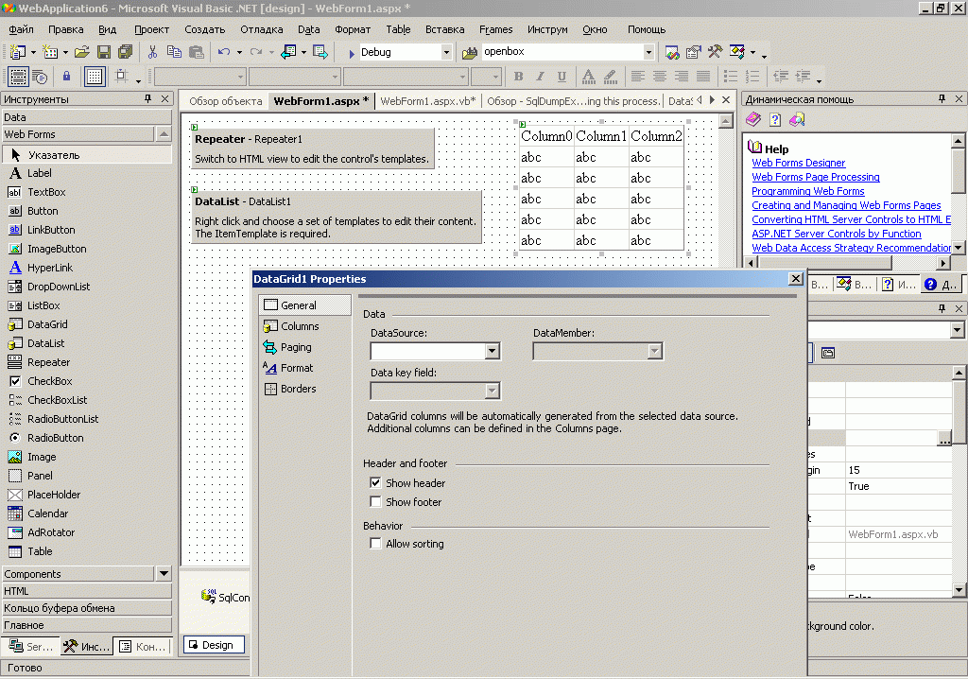
Task: Open the Programming Web Forms link
Action: 807,191
